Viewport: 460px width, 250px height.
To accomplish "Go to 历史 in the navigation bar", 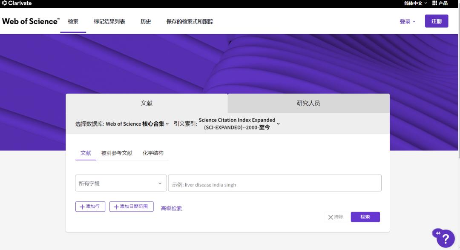I will [x=146, y=21].
